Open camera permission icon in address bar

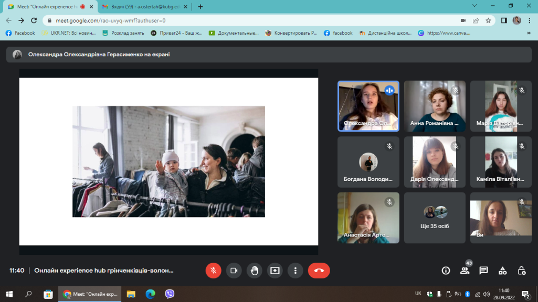463,20
